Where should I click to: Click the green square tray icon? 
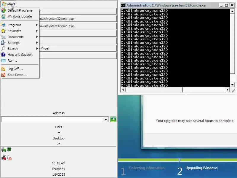tap(9, 150)
